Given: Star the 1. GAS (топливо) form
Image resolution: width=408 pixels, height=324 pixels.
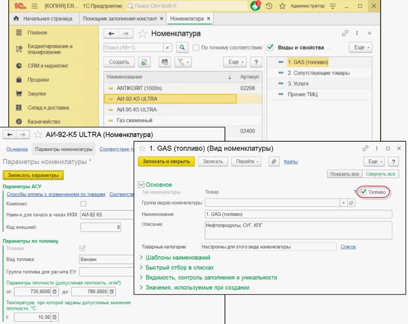Looking at the screenshot, I should coord(142,148).
